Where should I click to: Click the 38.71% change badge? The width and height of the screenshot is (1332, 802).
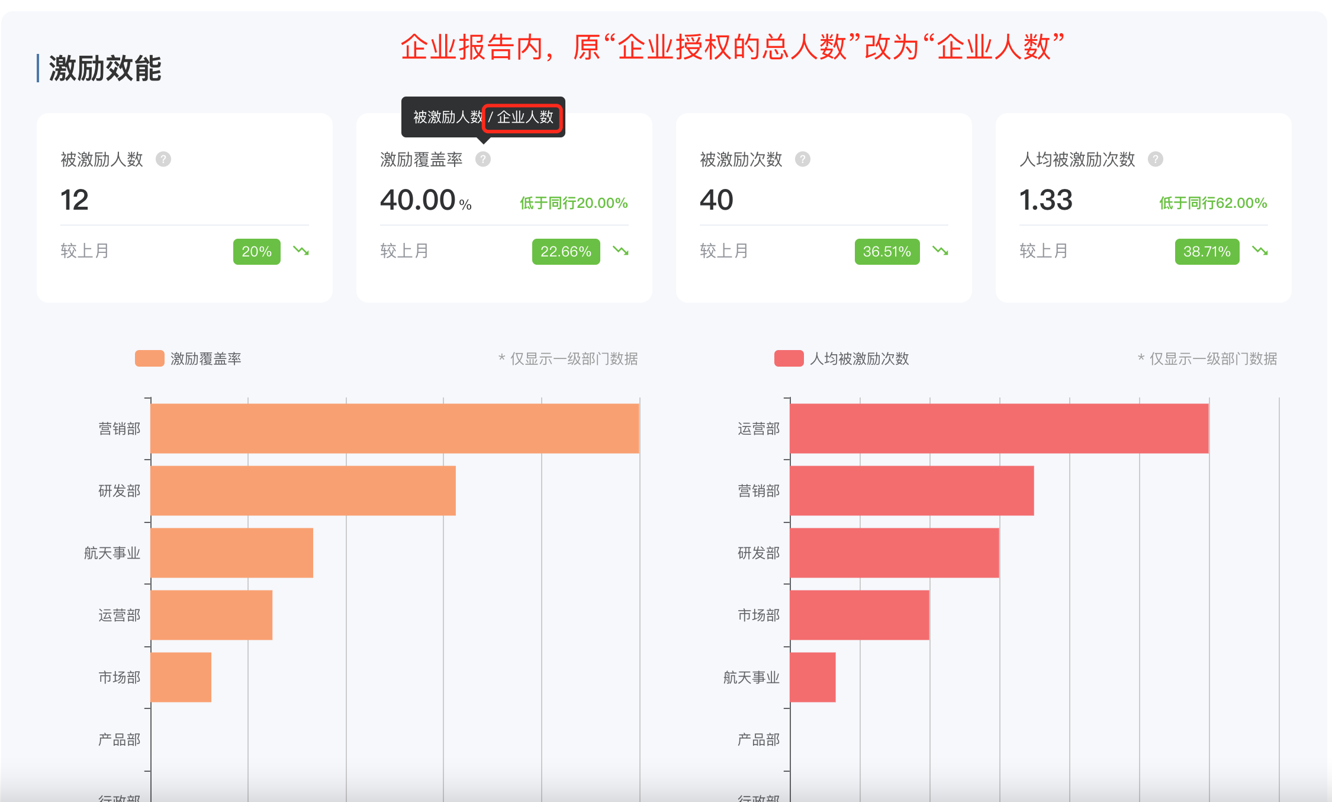[x=1206, y=252]
